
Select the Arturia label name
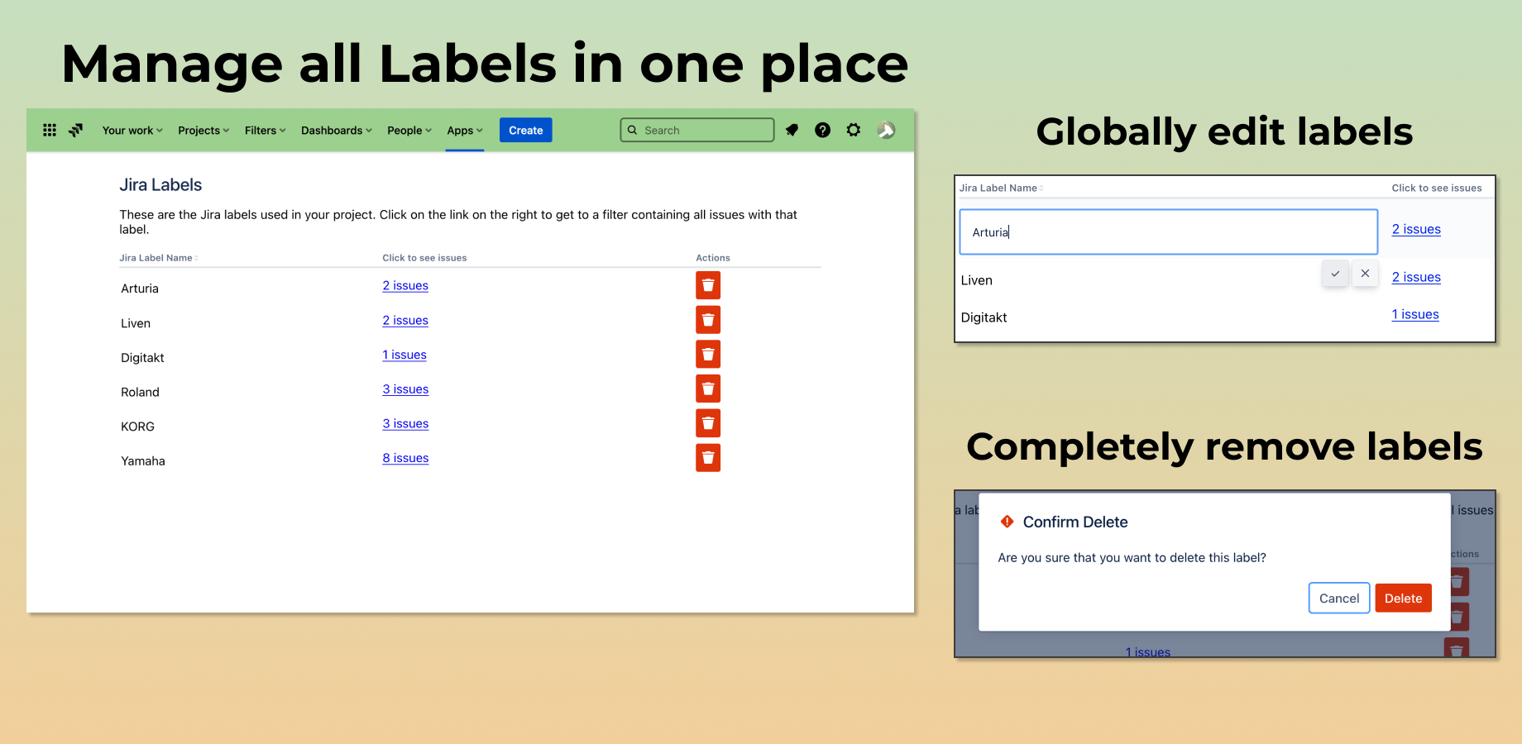pos(140,289)
